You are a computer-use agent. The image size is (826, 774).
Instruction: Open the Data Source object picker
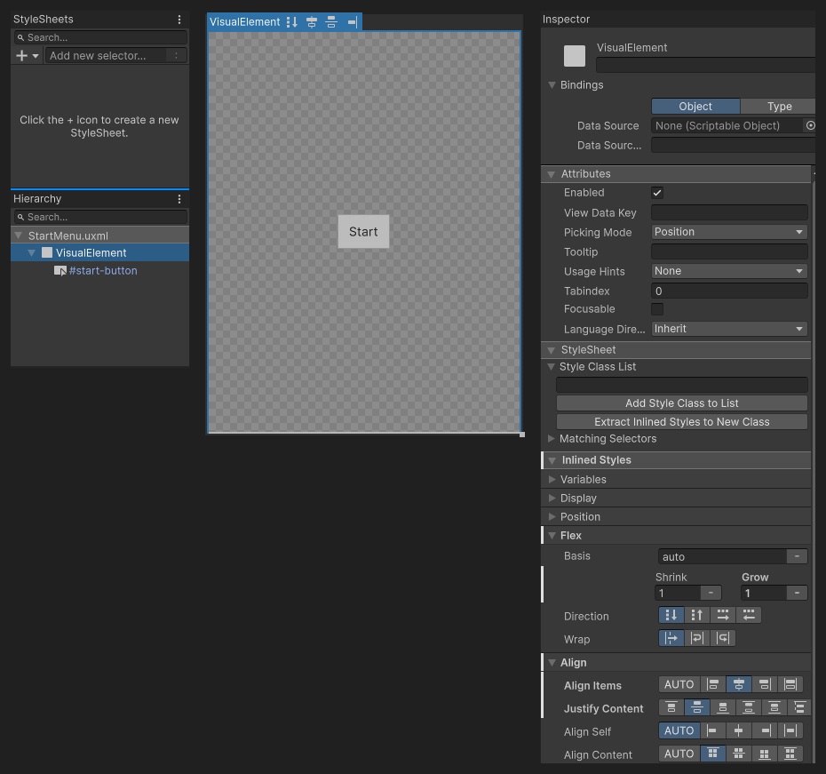point(810,125)
